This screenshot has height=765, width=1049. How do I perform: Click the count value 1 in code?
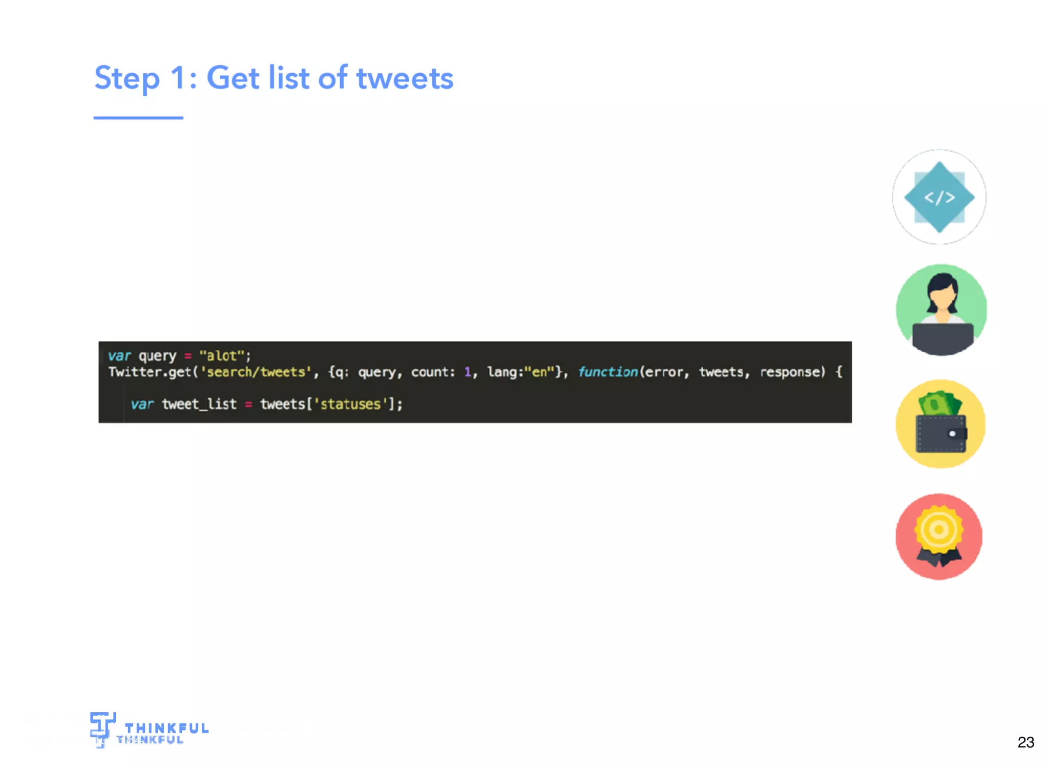pos(467,372)
